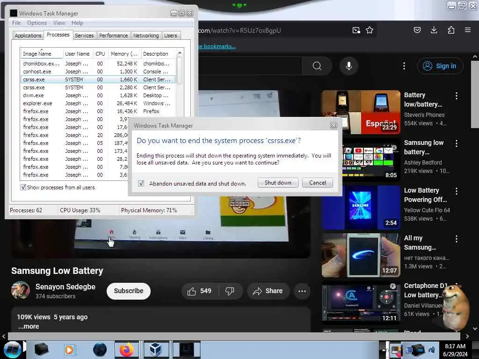The width and height of the screenshot is (479, 359).
Task: Switch to the Applications tab
Action: click(x=28, y=36)
